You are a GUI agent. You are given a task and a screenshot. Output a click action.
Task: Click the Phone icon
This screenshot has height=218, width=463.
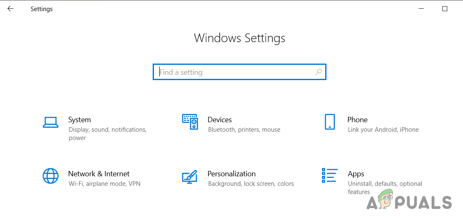click(329, 122)
